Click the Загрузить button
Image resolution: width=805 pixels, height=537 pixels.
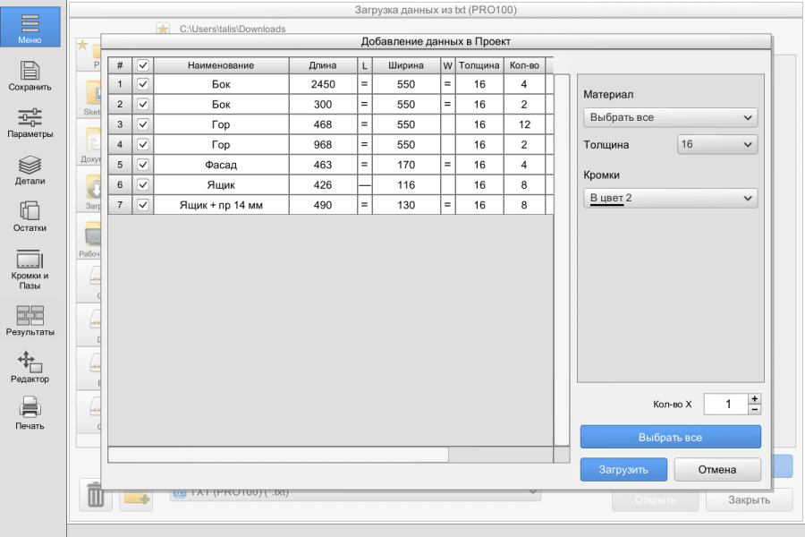point(623,470)
